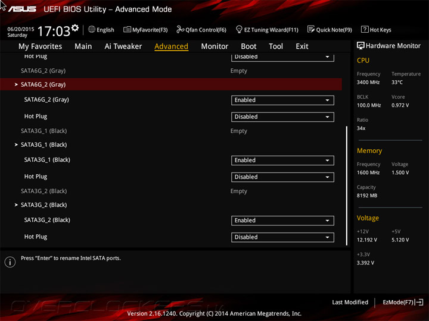
Task: Click the settings list scrollbar
Action: (347, 185)
